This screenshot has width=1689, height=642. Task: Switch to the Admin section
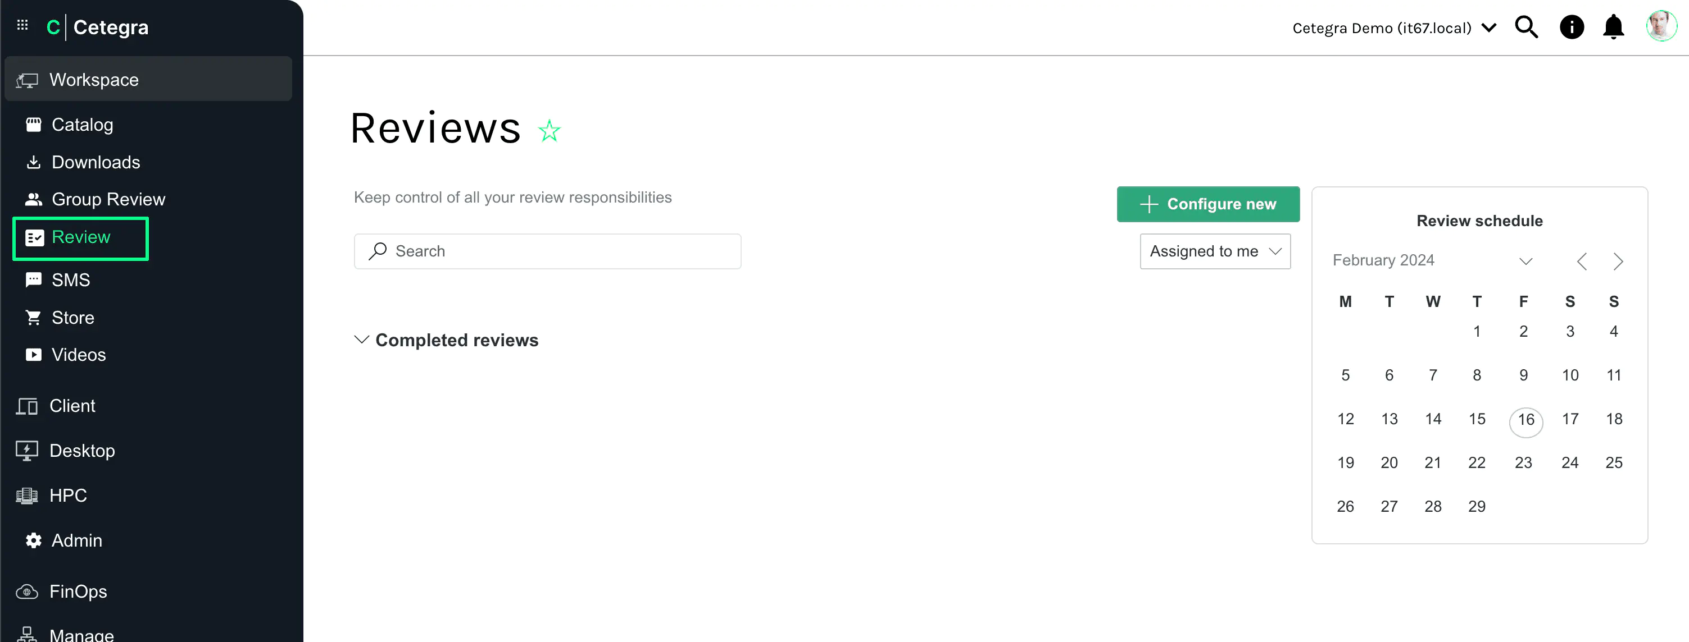pos(77,540)
